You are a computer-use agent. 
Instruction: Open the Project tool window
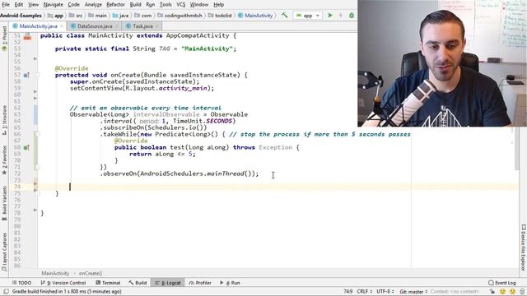[4, 39]
